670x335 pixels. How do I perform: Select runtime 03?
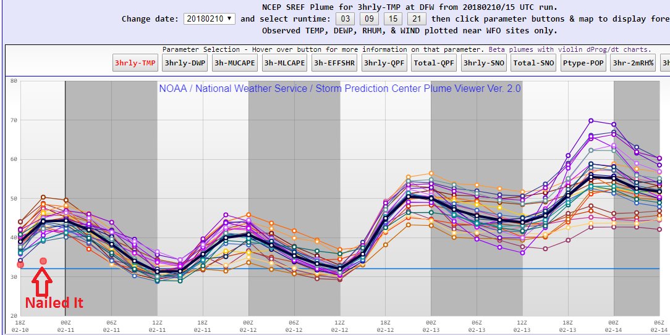click(x=347, y=19)
